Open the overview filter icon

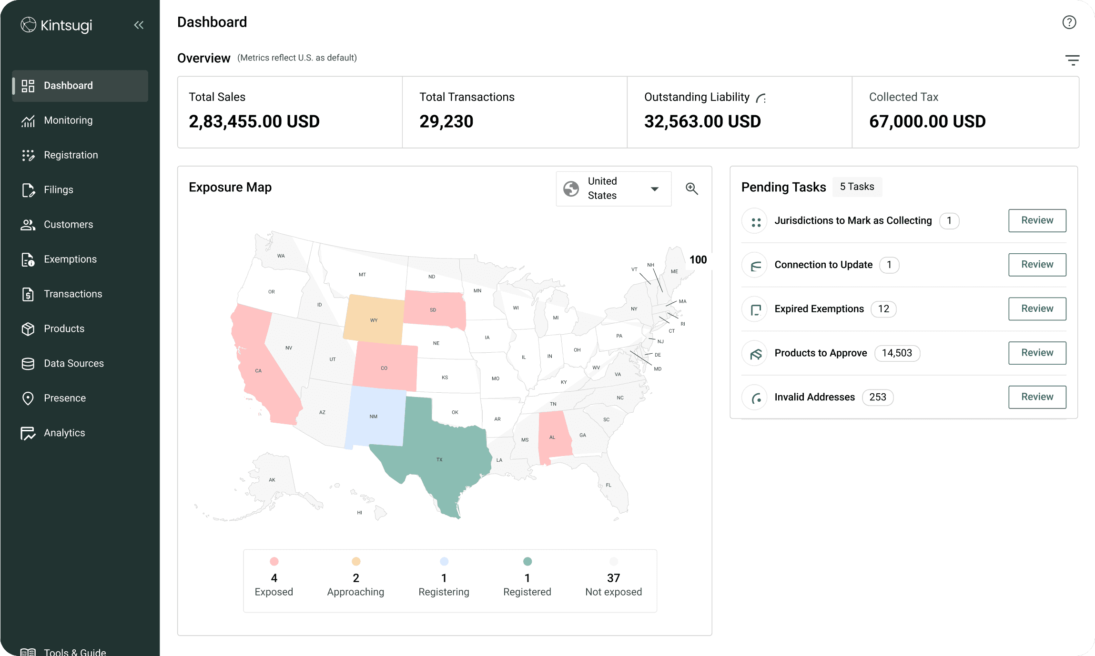point(1072,60)
